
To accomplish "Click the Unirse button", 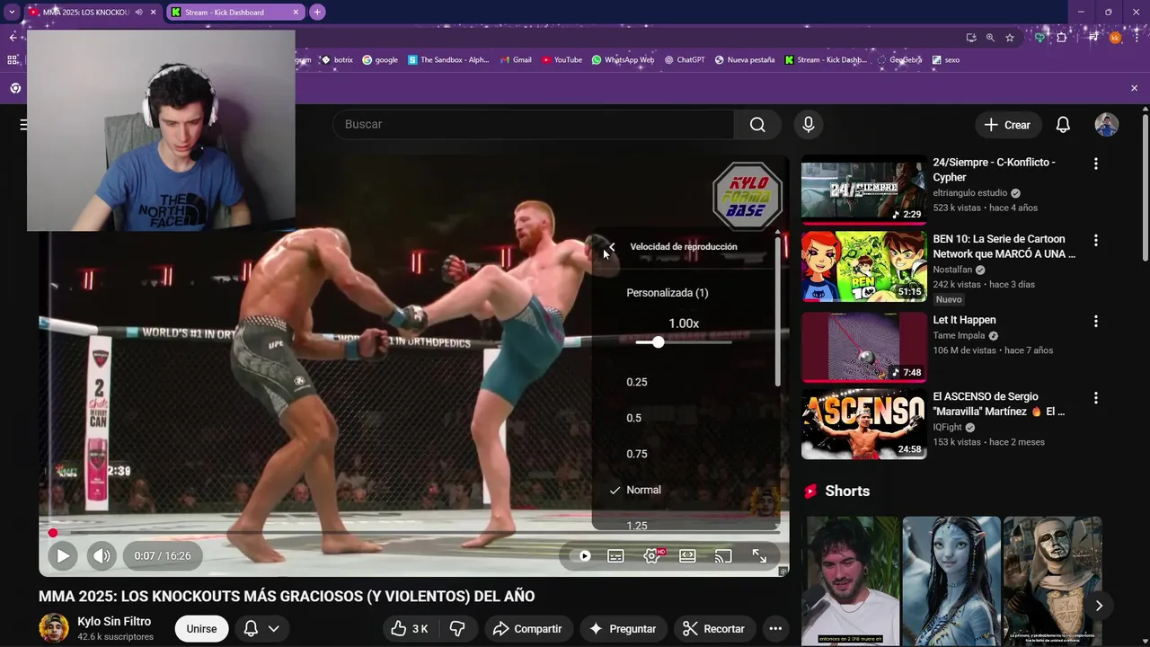I will pyautogui.click(x=201, y=629).
